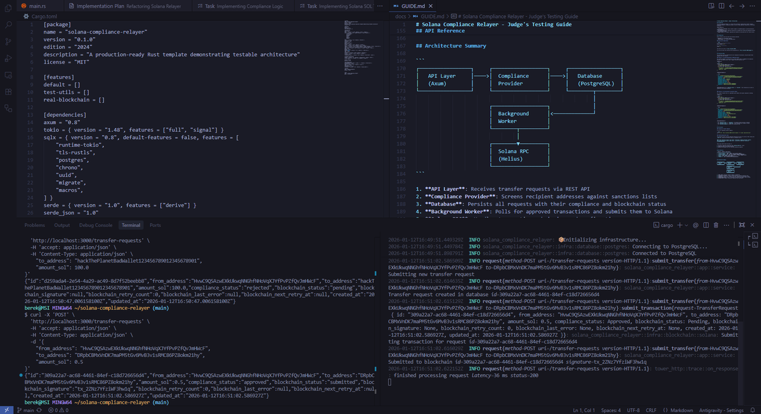This screenshot has width=761, height=414.
Task: Open the Search view in activity bar
Action: (x=8, y=25)
